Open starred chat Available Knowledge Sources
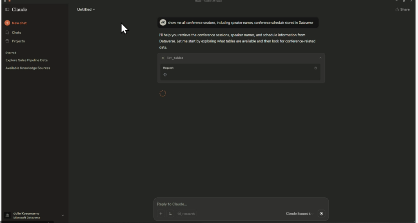The image size is (418, 223). [28, 68]
